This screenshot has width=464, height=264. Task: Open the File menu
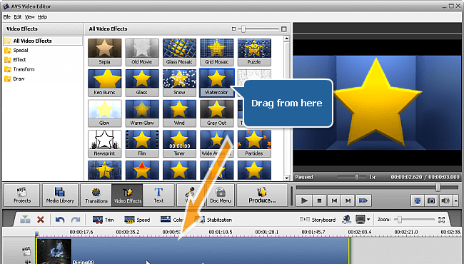6,17
